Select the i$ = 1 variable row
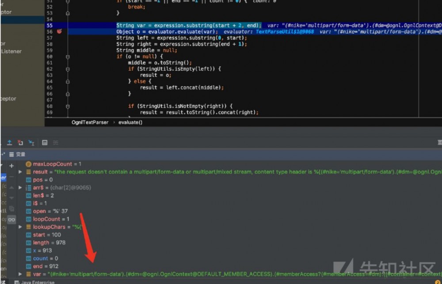 pos(36,204)
